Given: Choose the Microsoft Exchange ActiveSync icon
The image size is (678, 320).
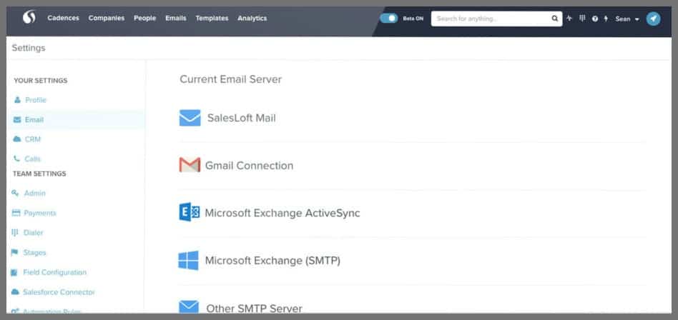Looking at the screenshot, I should pos(190,213).
